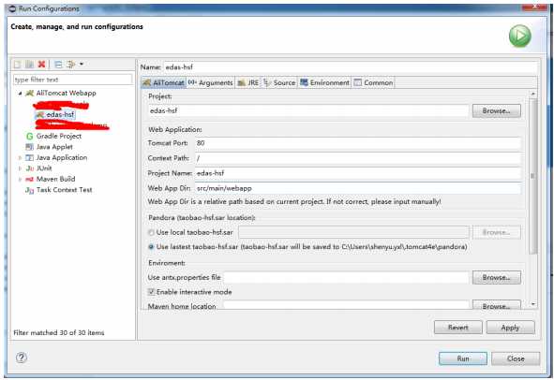The image size is (554, 380).
Task: Expand the Java Application tree node
Action: [20, 158]
